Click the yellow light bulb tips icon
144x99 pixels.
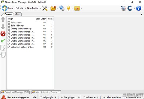pyautogui.click(x=68, y=8)
